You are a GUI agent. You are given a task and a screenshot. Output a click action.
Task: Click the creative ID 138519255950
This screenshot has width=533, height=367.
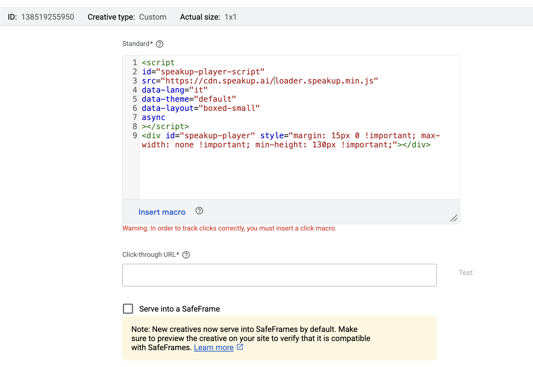click(48, 17)
